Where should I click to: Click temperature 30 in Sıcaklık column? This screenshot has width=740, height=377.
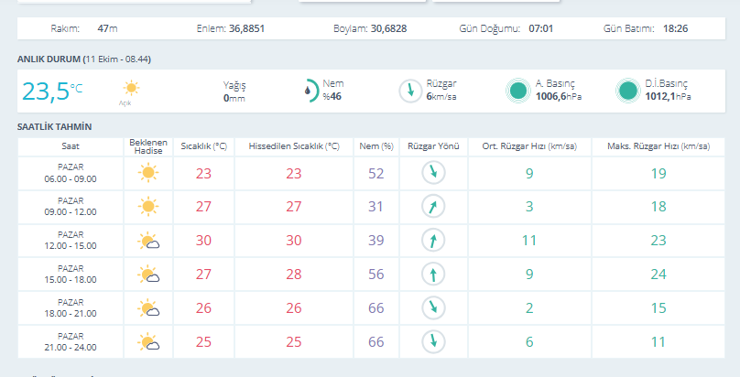pos(203,241)
